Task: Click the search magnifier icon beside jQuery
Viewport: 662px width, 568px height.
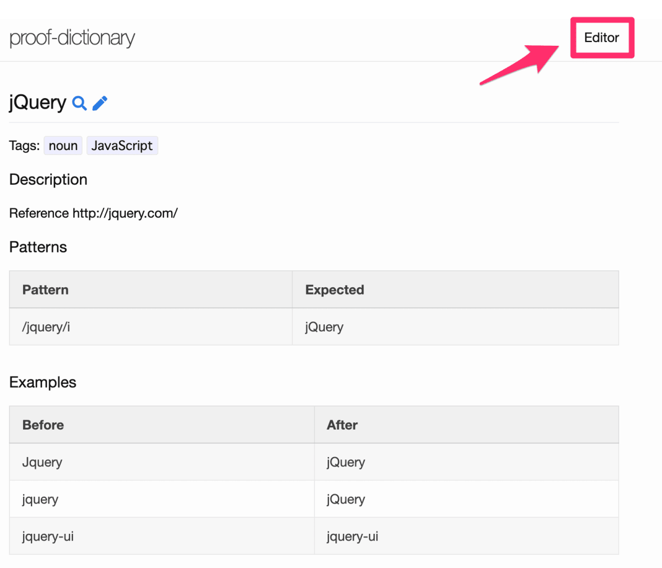Action: (x=80, y=103)
